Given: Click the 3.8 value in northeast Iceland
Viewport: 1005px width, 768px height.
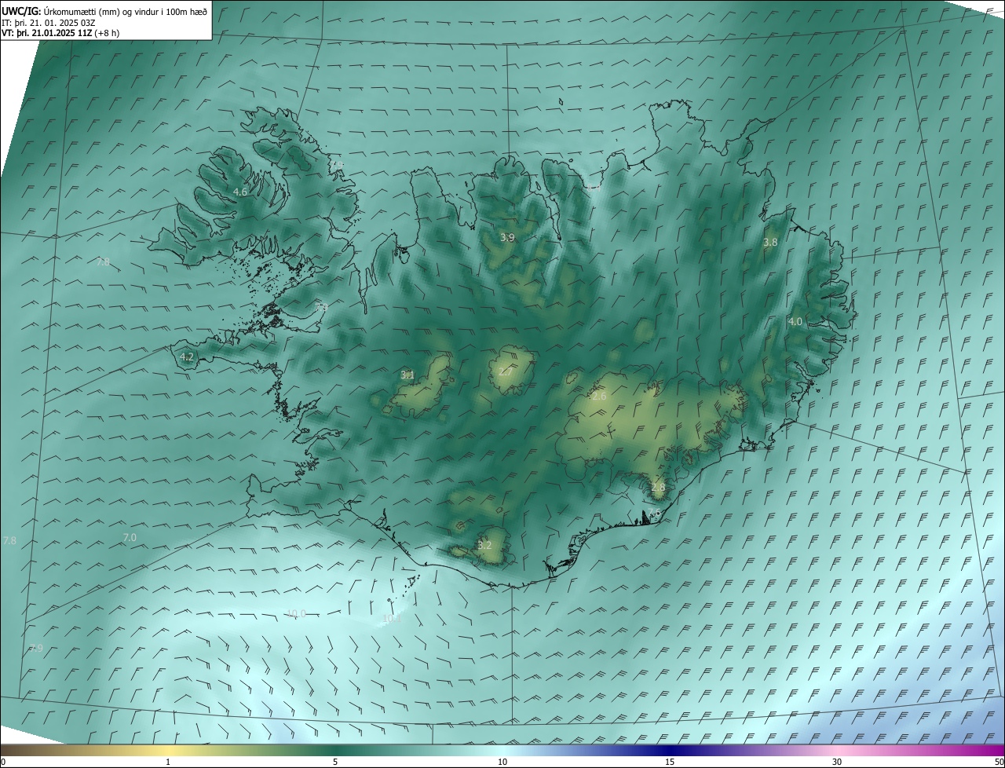Looking at the screenshot, I should 770,243.
